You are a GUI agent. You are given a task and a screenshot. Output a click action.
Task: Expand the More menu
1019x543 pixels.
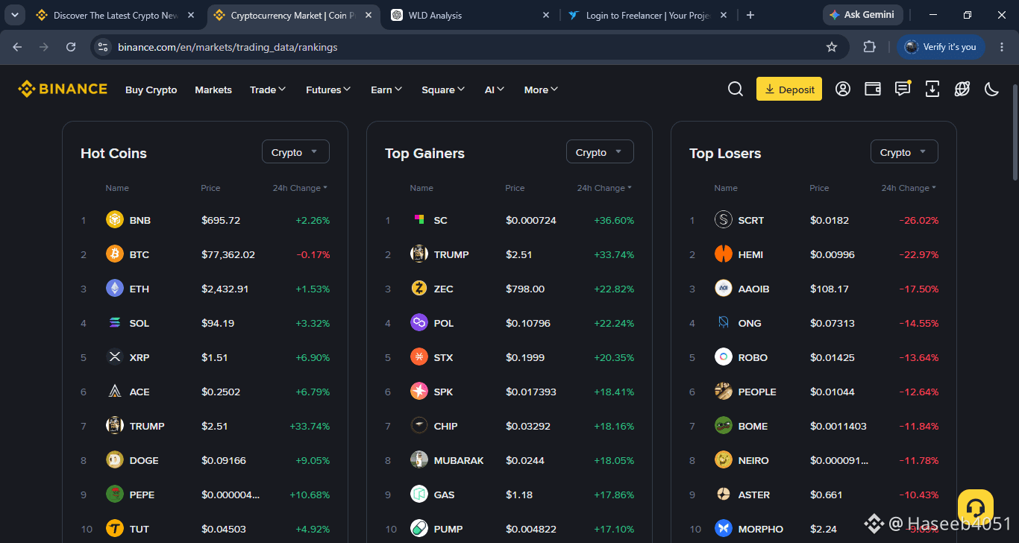(x=542, y=90)
